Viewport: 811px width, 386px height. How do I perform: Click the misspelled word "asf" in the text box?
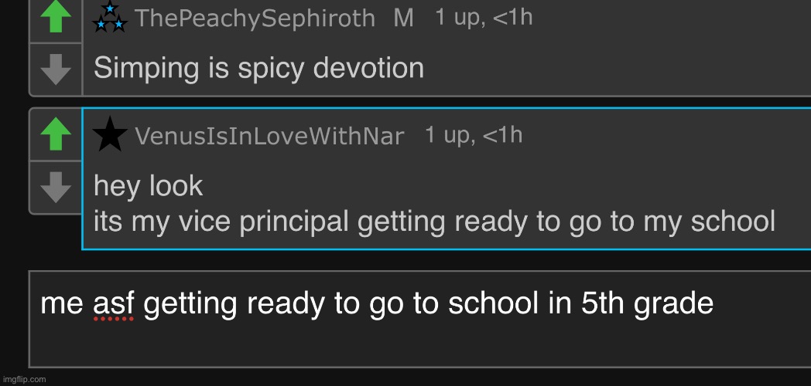pos(114,304)
